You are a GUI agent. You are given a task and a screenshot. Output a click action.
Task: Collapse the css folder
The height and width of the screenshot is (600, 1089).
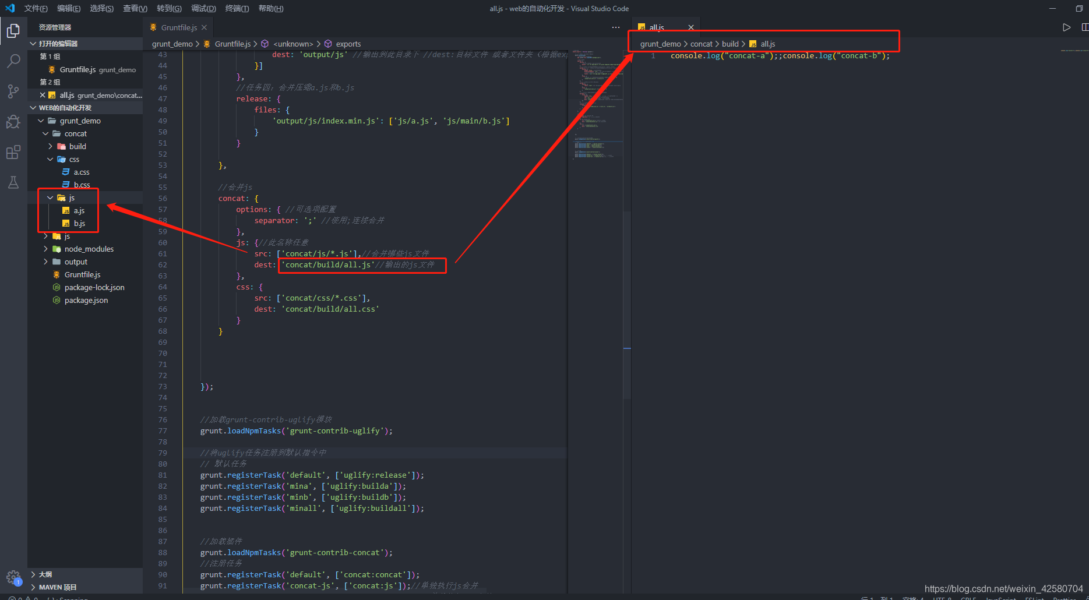(x=85, y=159)
